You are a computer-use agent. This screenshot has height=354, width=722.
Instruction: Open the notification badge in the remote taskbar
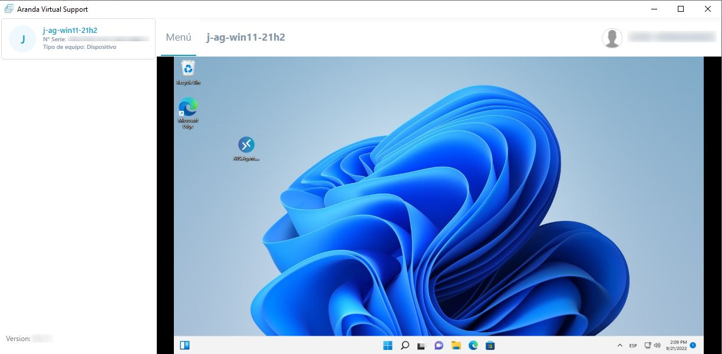click(x=693, y=345)
